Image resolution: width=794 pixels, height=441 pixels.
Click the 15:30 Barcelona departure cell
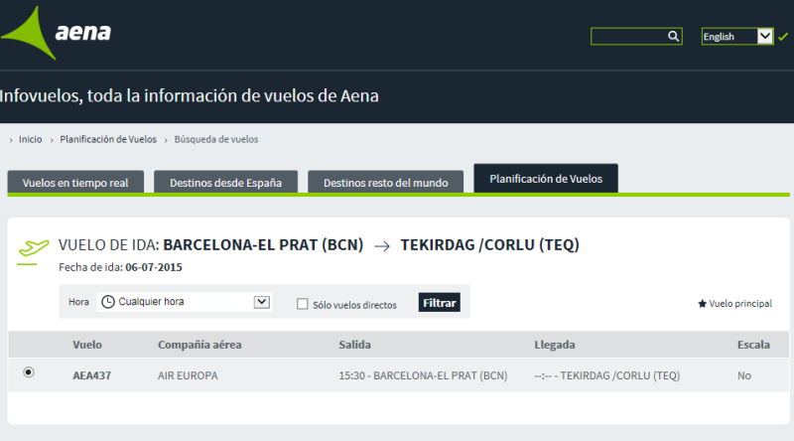click(423, 375)
